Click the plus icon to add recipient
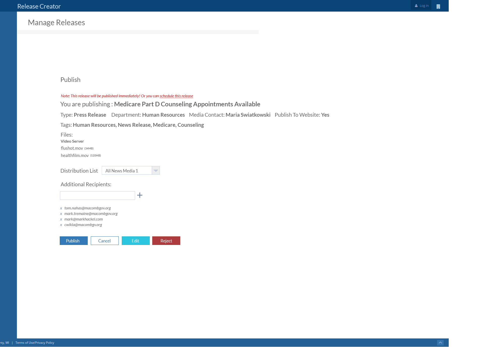The width and height of the screenshot is (484, 347). [x=140, y=195]
